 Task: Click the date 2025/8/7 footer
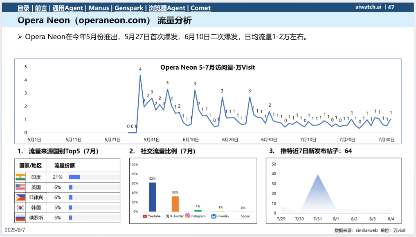click(x=15, y=230)
